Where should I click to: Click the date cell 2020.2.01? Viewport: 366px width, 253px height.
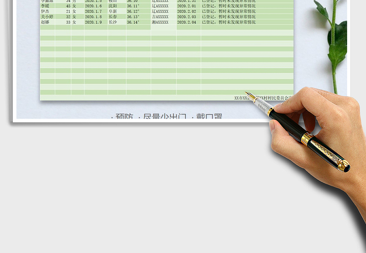(187, 6)
